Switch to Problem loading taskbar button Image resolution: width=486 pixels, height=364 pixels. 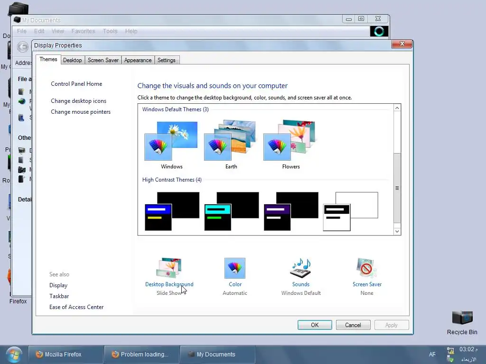[x=142, y=355]
